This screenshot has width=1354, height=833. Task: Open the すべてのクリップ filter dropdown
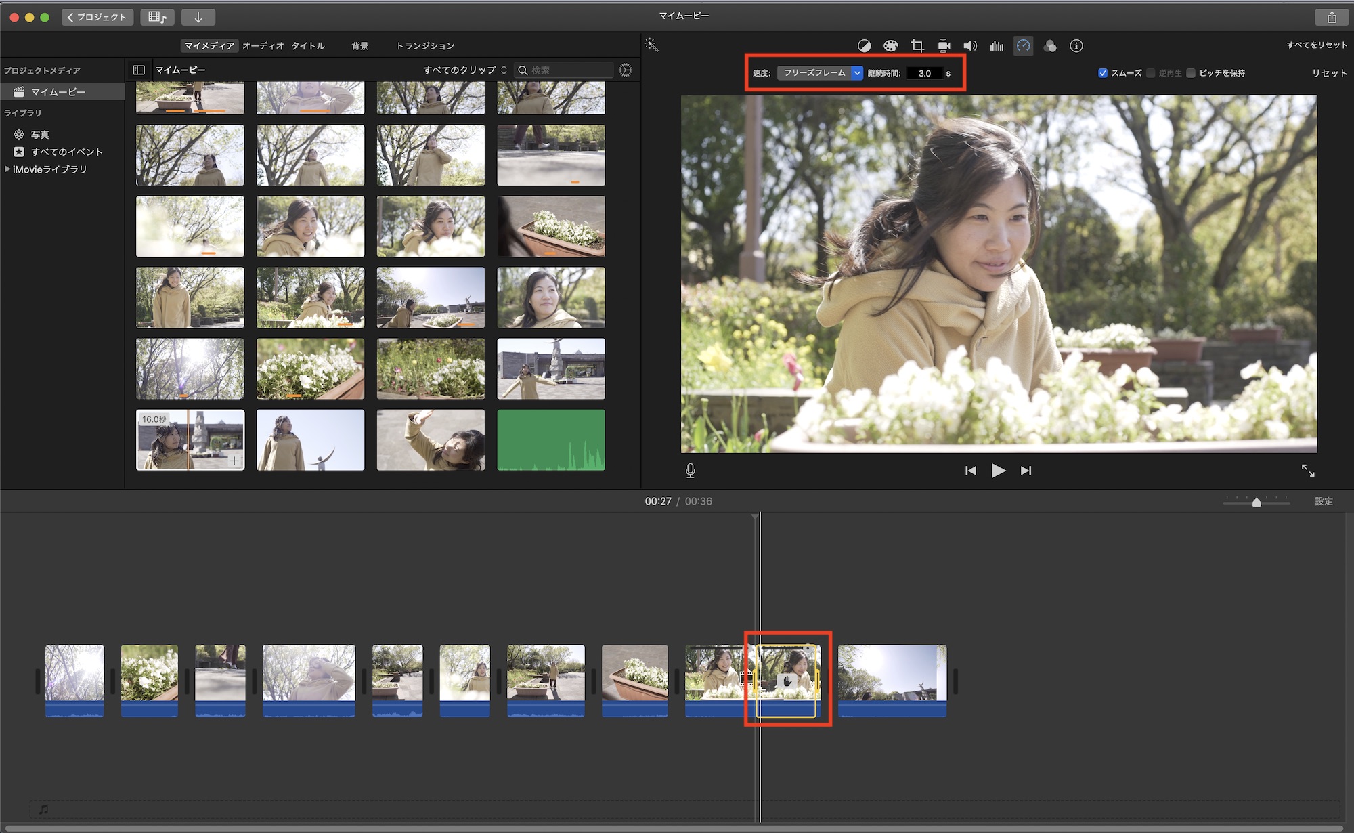(465, 70)
